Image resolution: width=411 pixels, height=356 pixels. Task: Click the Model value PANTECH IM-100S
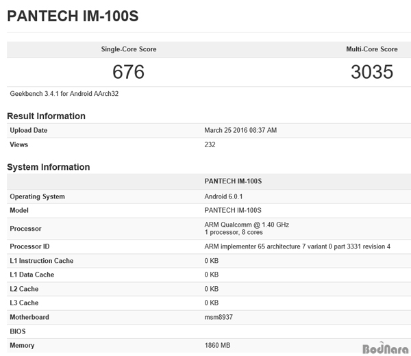tap(233, 210)
